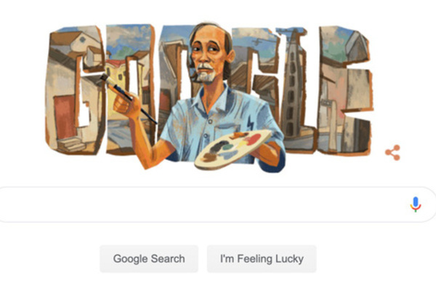Image resolution: width=436 pixels, height=291 pixels.
Task: Click the wooden paint palette in doodle
Action: coord(233,149)
